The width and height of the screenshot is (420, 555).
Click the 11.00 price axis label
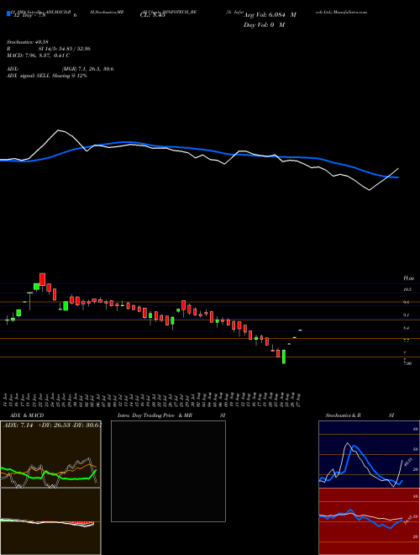point(409,278)
